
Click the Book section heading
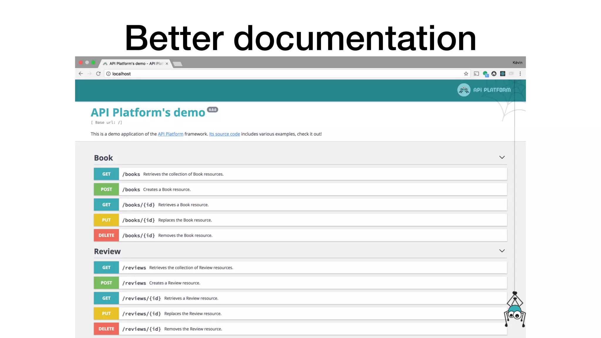click(103, 158)
